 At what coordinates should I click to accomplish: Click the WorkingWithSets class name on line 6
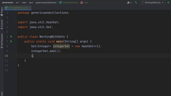52,37
